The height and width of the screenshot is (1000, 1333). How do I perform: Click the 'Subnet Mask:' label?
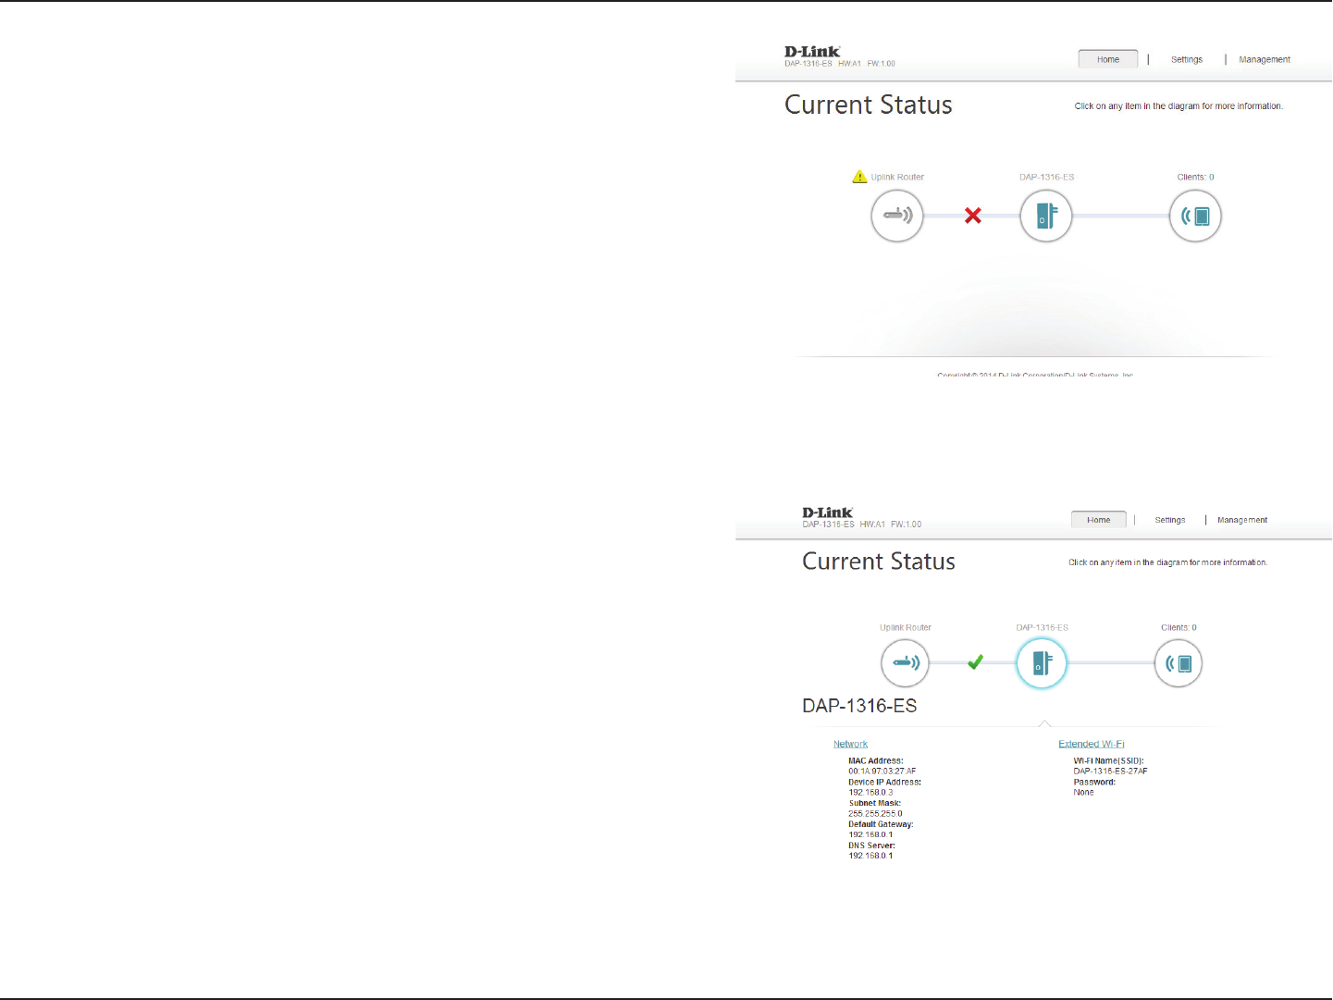point(875,803)
